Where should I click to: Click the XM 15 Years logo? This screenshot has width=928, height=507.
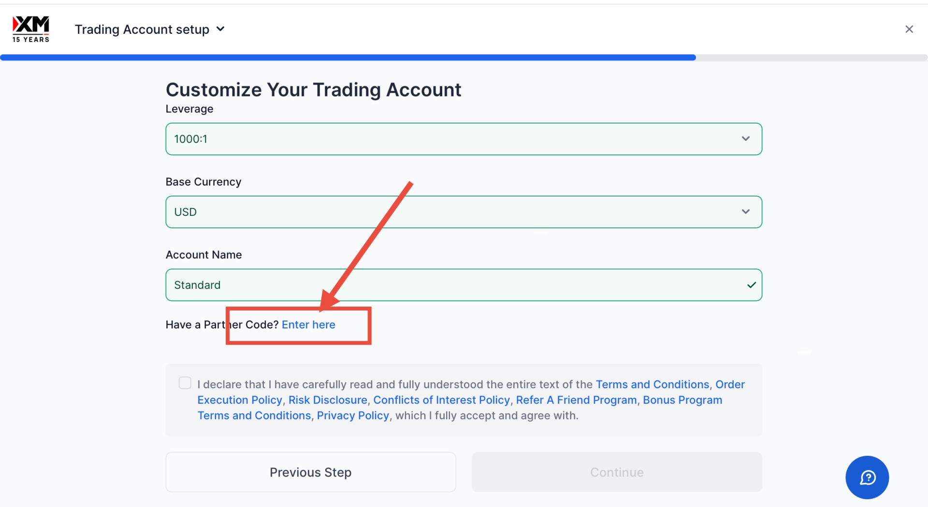click(x=31, y=29)
